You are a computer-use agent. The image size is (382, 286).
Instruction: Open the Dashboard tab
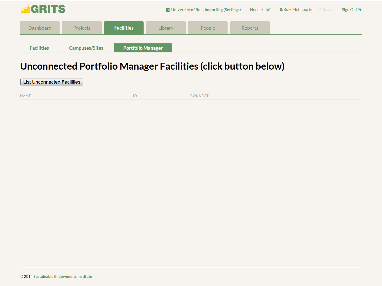[40, 28]
